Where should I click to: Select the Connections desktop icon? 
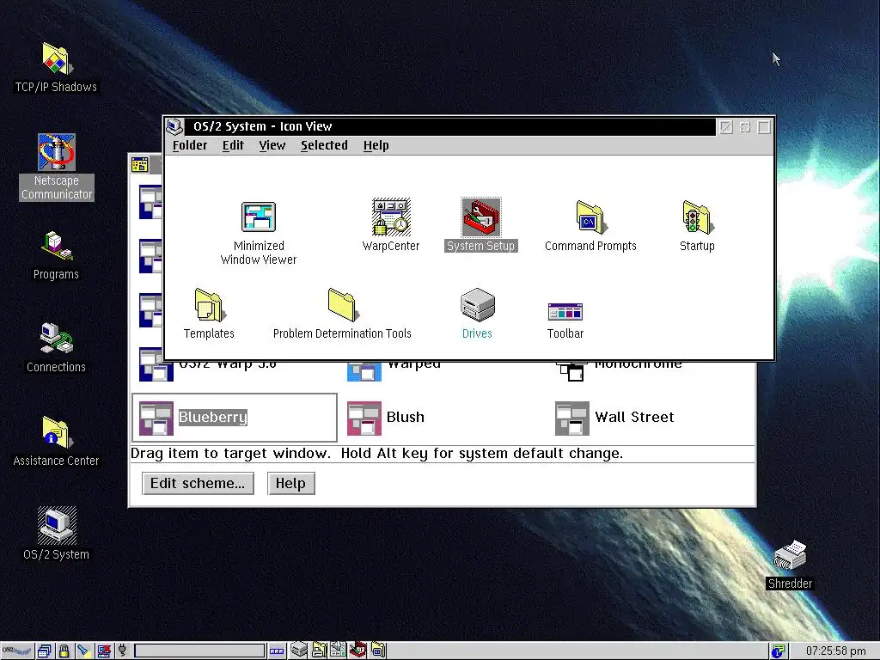click(x=56, y=338)
